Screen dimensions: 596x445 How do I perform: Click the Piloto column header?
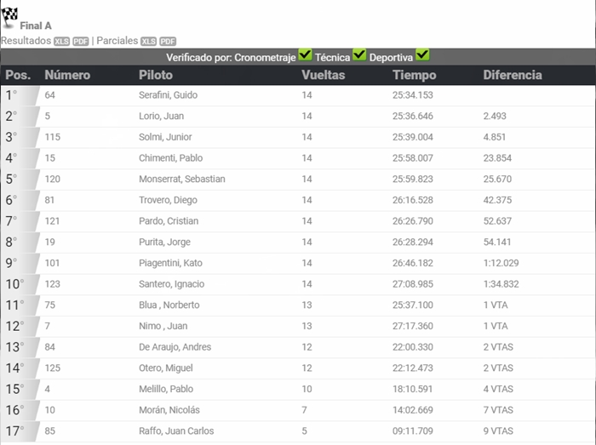[x=156, y=75]
